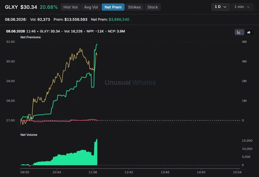Image resolution: width=259 pixels, height=177 pixels.
Task: Click the 1M premium axis label
Action: pos(244,101)
